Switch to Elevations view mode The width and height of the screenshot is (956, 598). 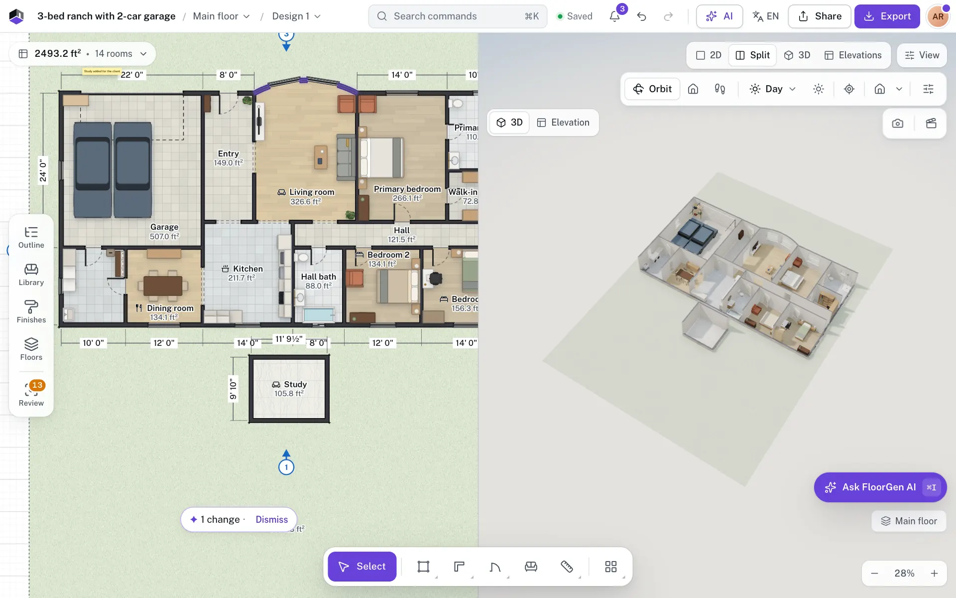click(x=853, y=55)
